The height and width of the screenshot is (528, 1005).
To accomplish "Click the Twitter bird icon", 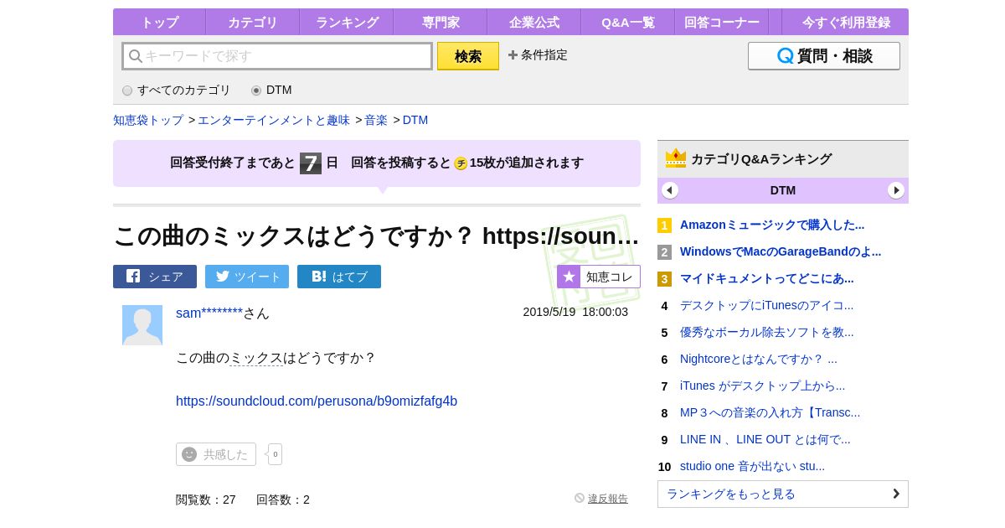I will coord(223,277).
